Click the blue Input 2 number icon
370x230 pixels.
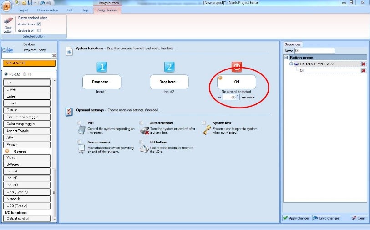(x=169, y=68)
